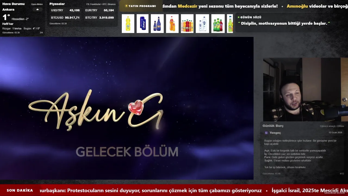Click the Günlük Burç widget title
Viewport: 348px width, 196px height.
(x=273, y=126)
